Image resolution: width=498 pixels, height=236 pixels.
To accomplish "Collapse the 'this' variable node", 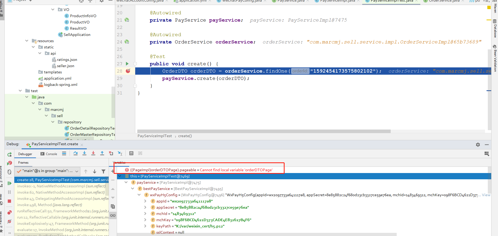I will click(120, 176).
